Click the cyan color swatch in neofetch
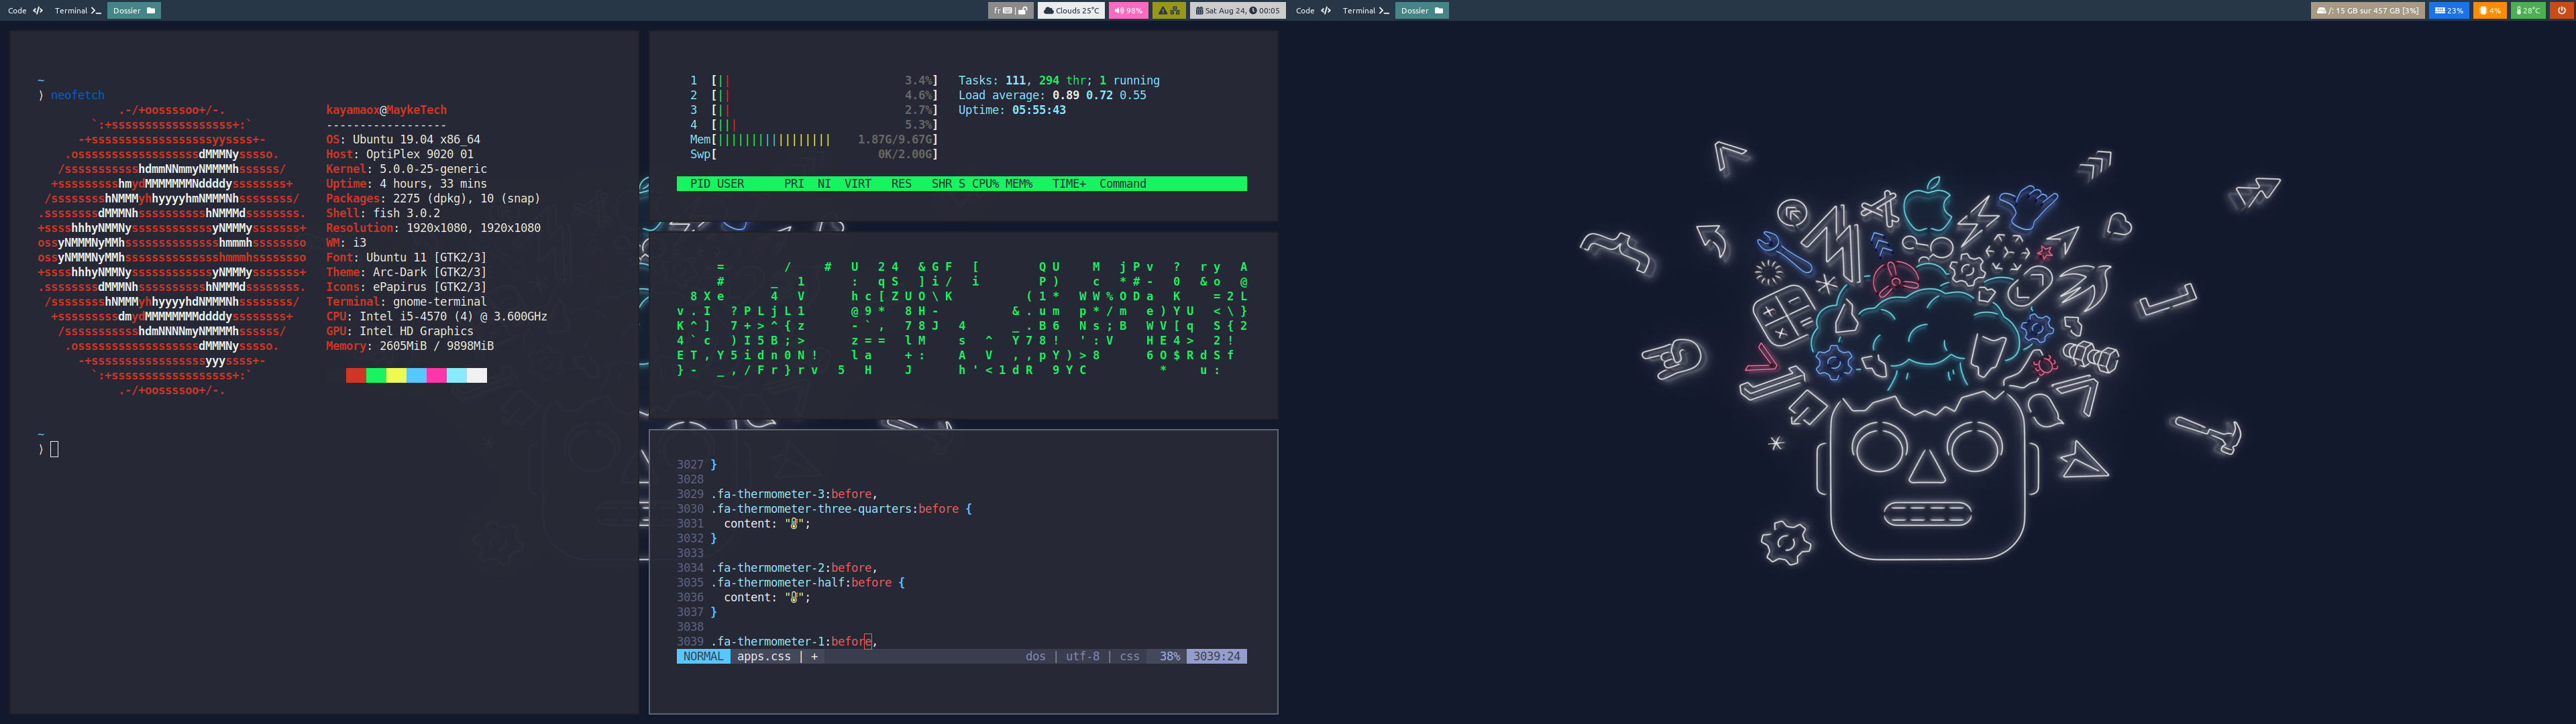 456,375
